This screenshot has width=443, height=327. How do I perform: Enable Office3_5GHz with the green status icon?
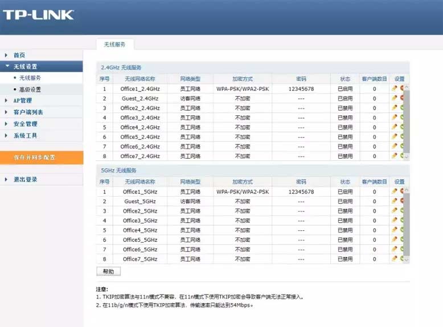point(402,220)
